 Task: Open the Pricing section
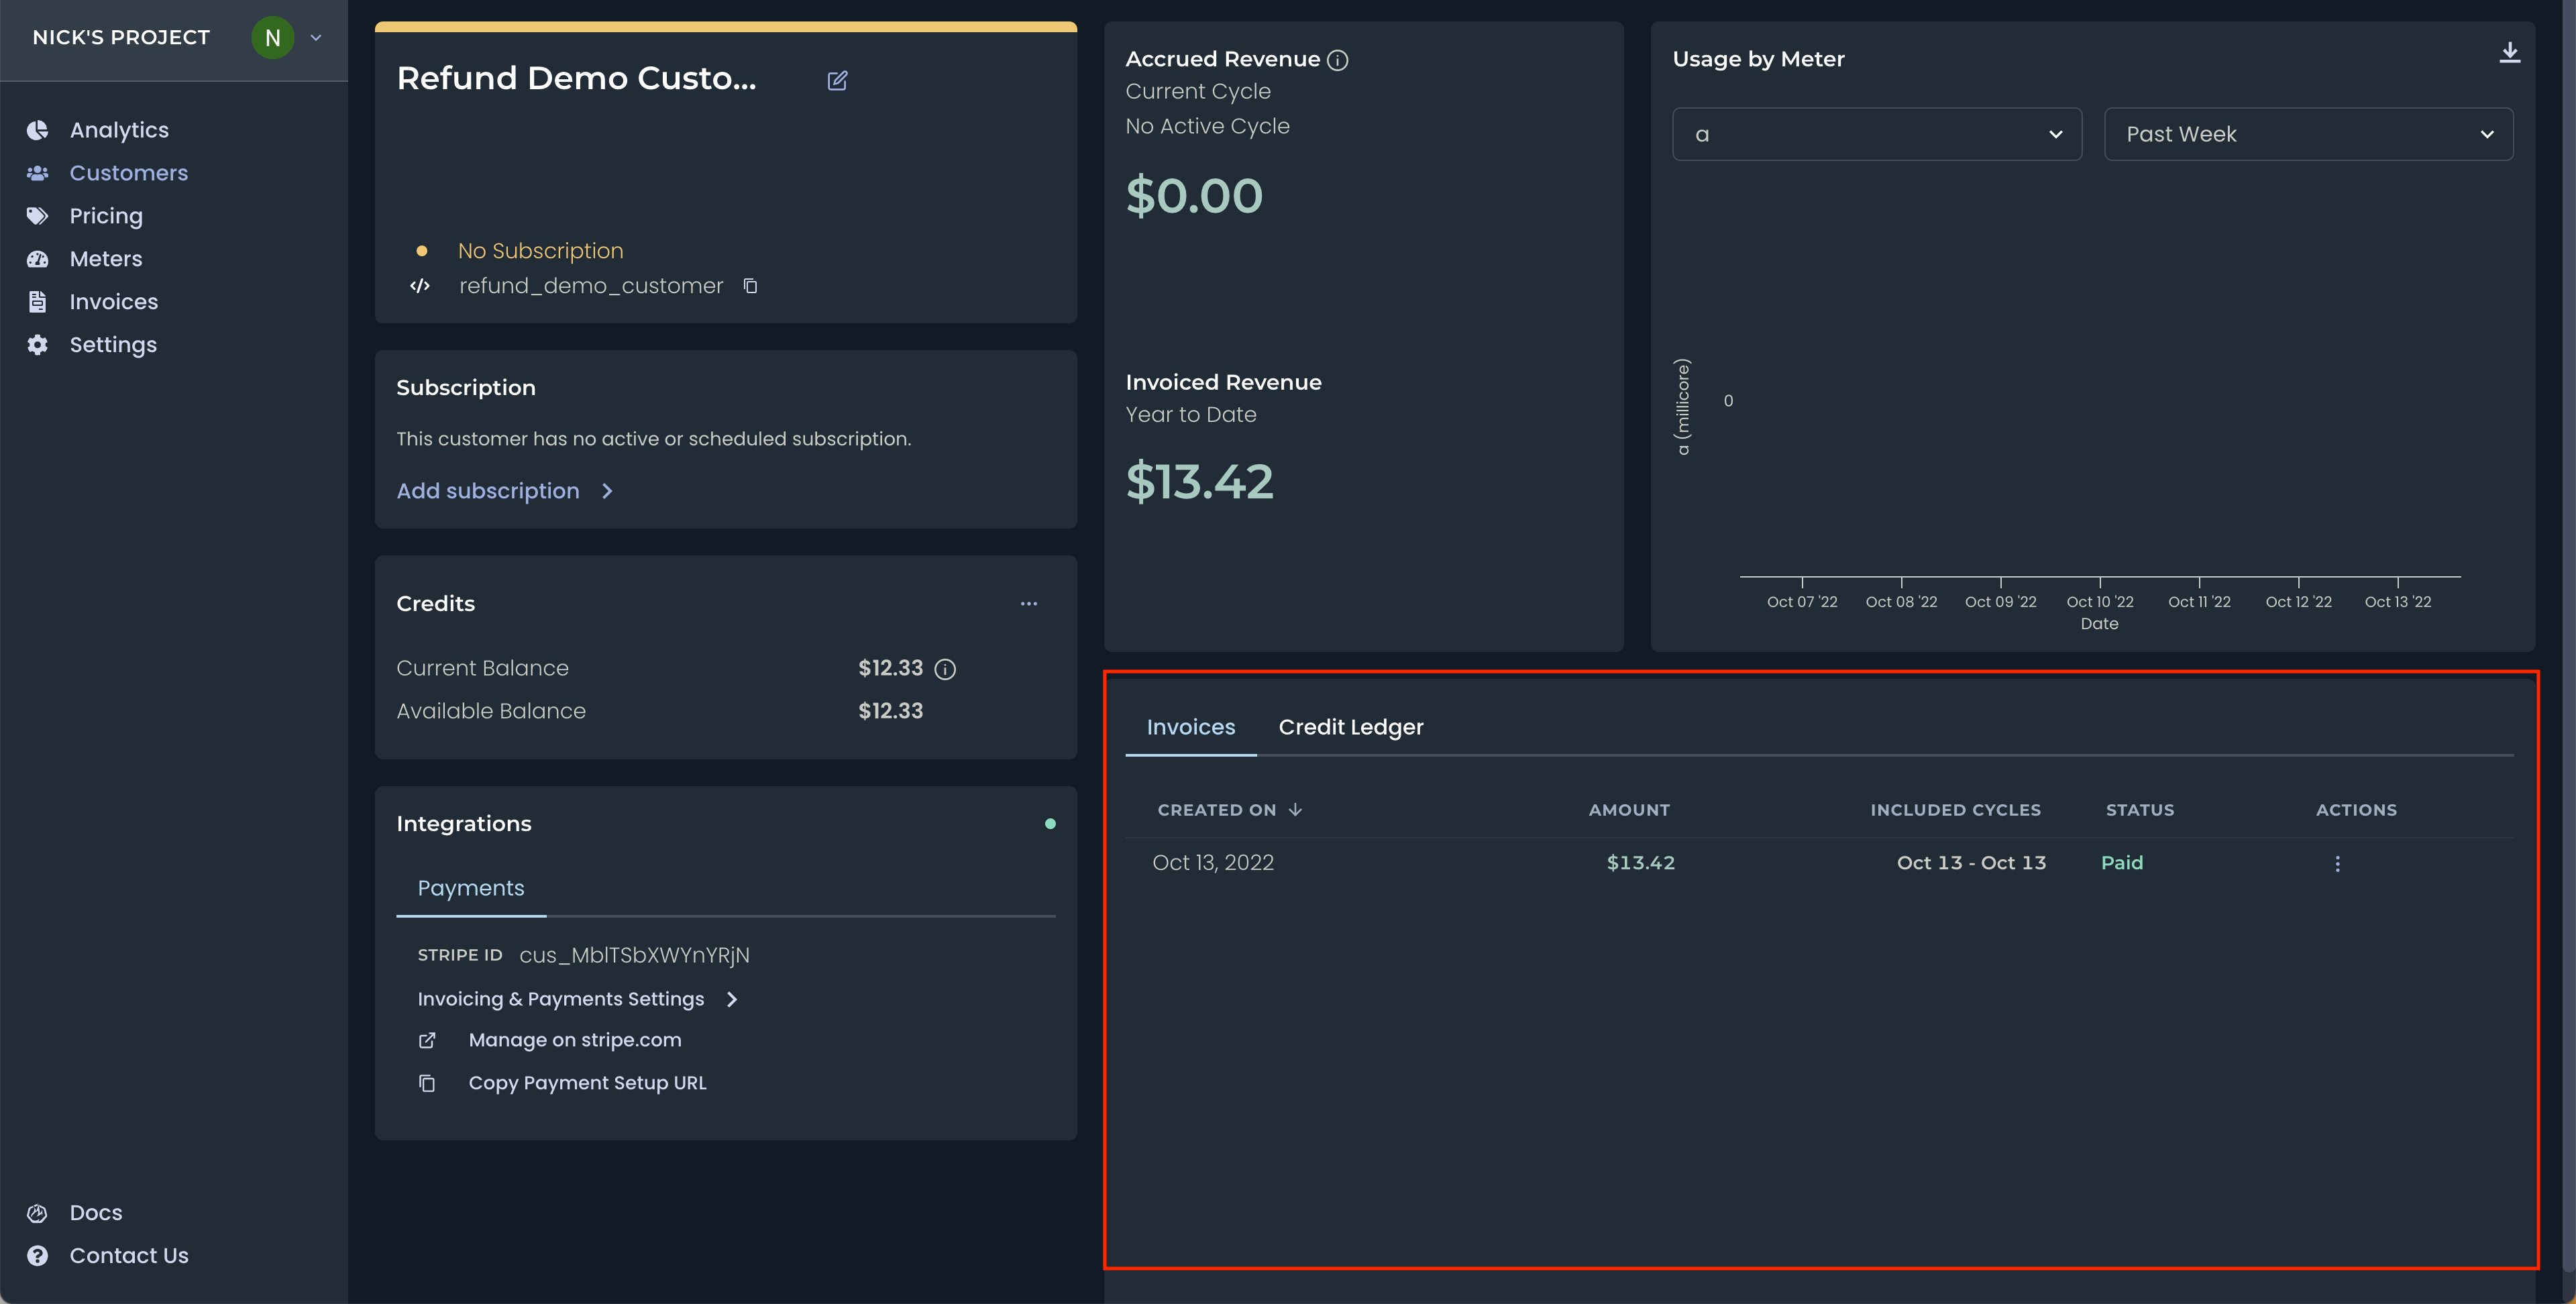(x=105, y=216)
